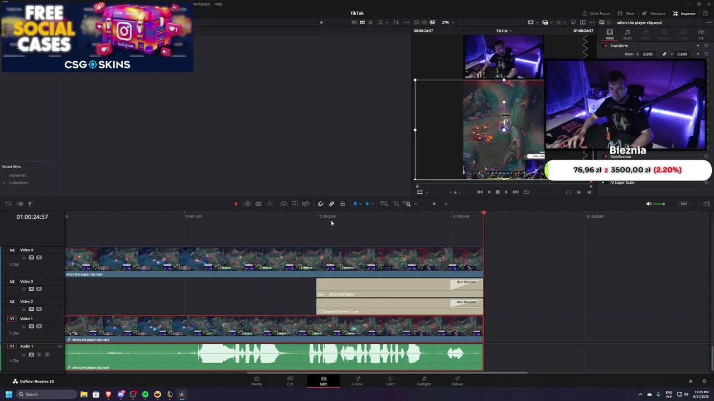Jump to first frame button
This screenshot has height=401, width=714.
coord(479,192)
